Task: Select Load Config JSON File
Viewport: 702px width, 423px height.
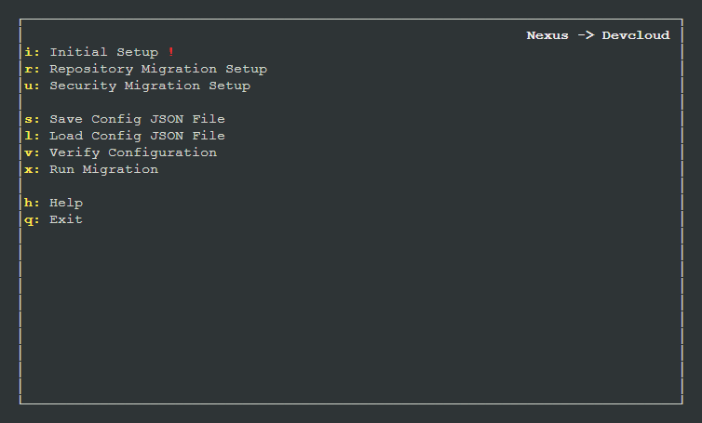Action: (137, 136)
